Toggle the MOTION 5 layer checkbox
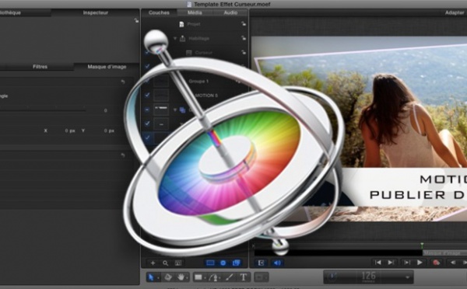The width and height of the screenshot is (467, 289). tap(147, 95)
